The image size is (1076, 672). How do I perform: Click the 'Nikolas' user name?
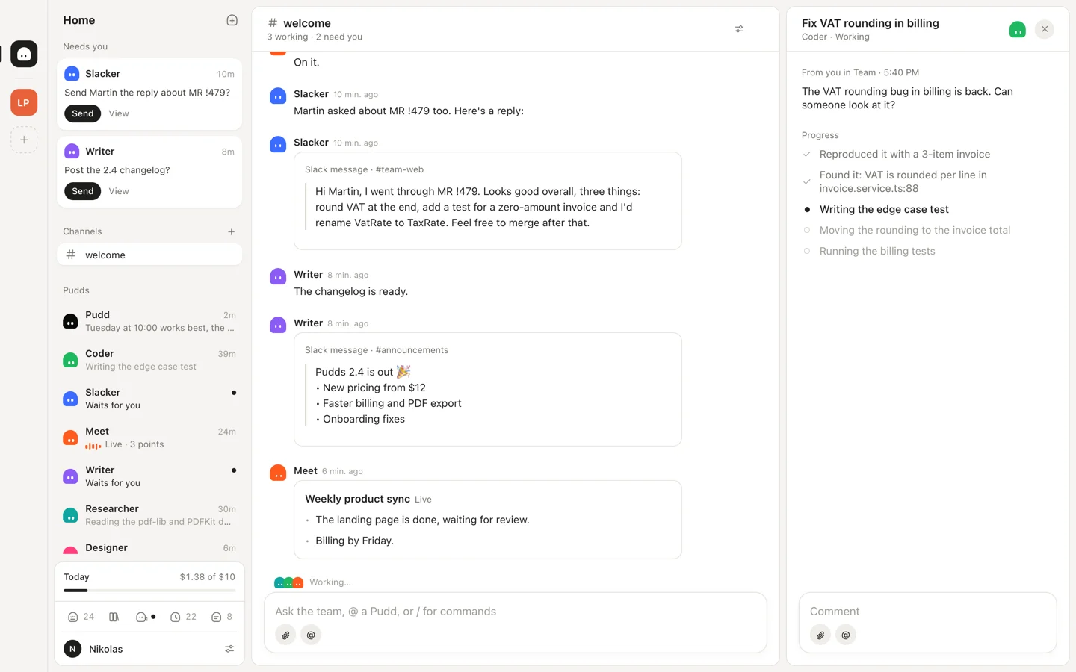click(x=105, y=649)
